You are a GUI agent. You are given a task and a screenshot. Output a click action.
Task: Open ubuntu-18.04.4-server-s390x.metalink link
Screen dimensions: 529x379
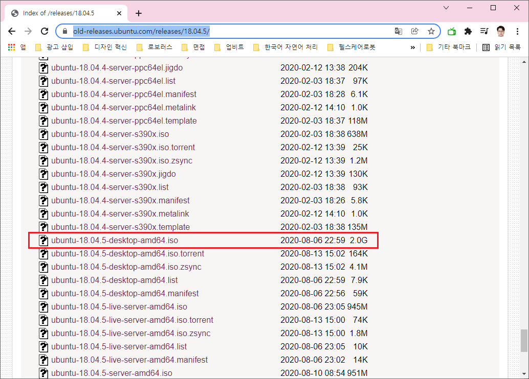coord(120,214)
